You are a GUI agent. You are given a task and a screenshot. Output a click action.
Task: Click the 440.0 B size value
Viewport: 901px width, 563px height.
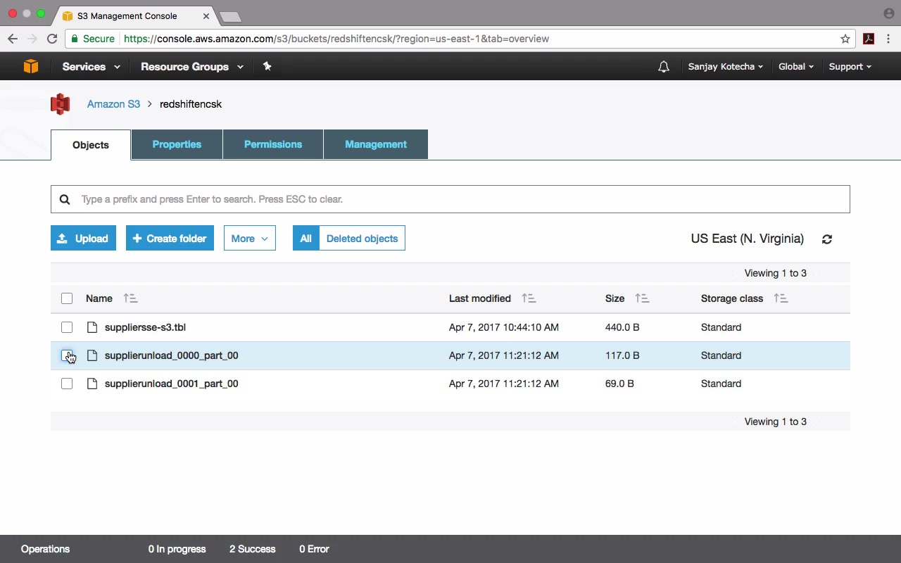[x=622, y=327]
